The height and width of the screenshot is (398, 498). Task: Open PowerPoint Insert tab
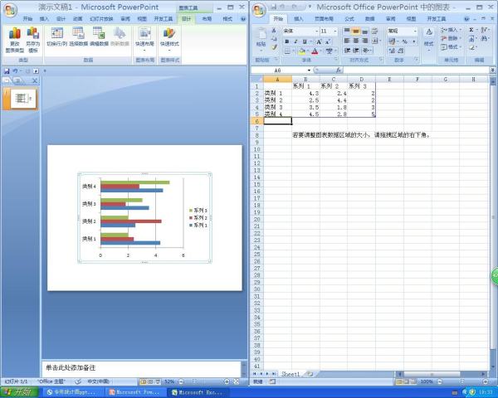[x=44, y=19]
